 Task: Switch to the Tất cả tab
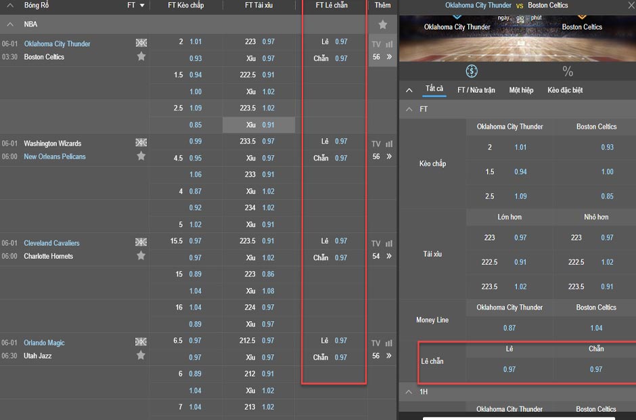[434, 89]
